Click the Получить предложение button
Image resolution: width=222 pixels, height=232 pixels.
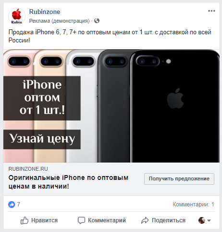(x=179, y=179)
